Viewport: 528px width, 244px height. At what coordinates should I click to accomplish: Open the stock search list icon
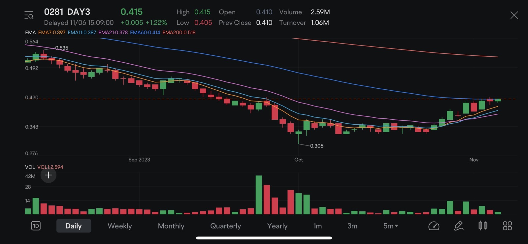click(x=29, y=15)
